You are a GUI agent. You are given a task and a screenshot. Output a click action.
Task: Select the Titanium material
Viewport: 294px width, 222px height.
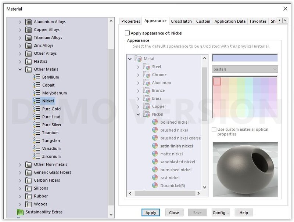click(x=50, y=133)
